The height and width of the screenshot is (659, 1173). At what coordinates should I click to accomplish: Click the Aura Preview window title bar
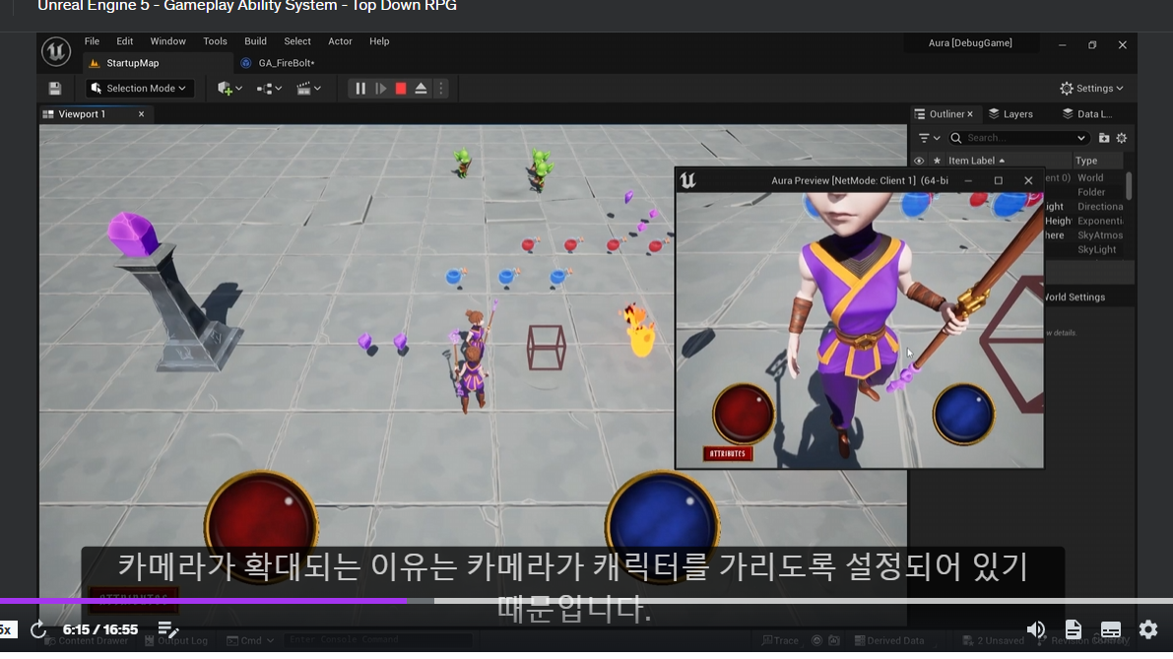click(x=859, y=180)
